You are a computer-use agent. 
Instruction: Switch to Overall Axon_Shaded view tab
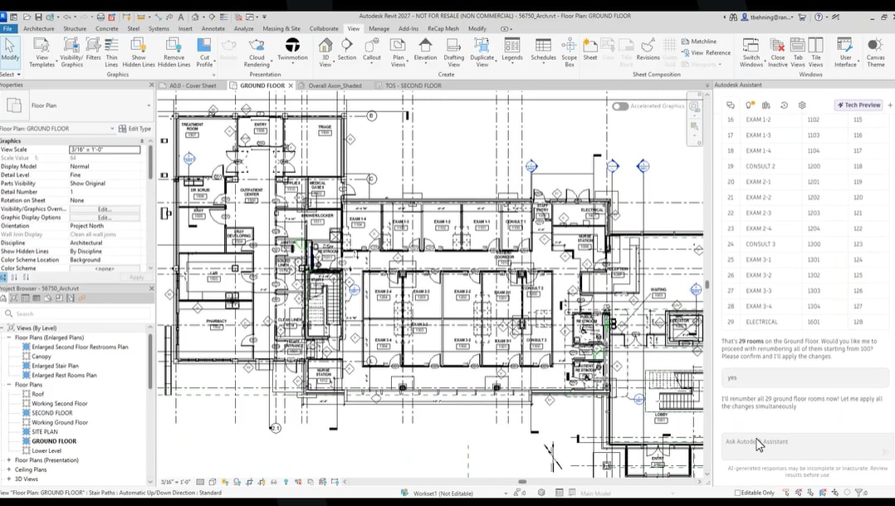click(x=335, y=86)
